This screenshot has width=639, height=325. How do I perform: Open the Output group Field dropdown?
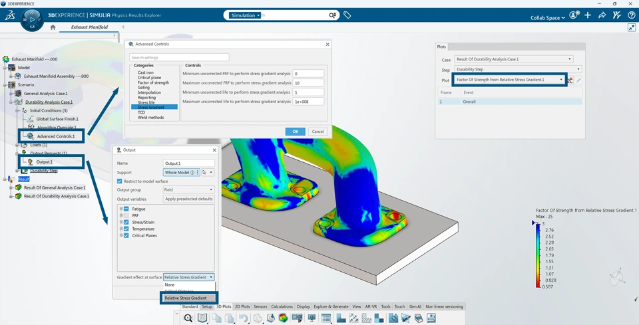[x=188, y=189]
